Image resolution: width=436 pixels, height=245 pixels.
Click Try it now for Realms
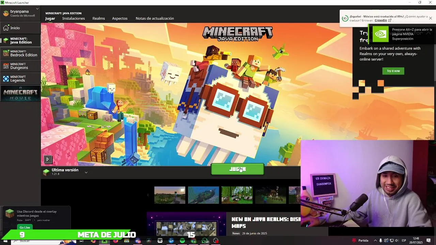click(393, 71)
